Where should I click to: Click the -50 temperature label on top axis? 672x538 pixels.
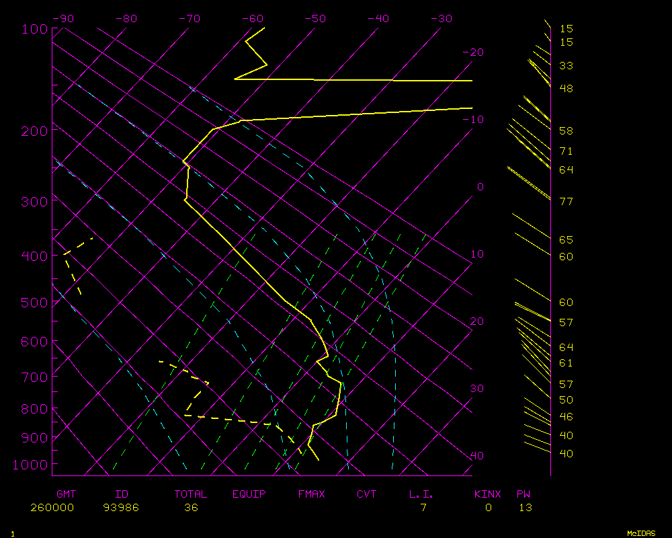315,19
